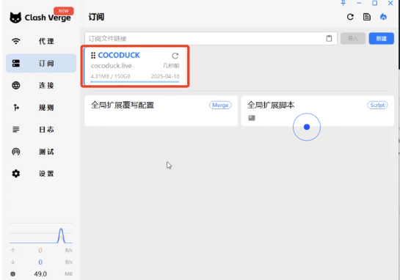Click the blue flame icon in header
The height and width of the screenshot is (280, 400).
(383, 17)
